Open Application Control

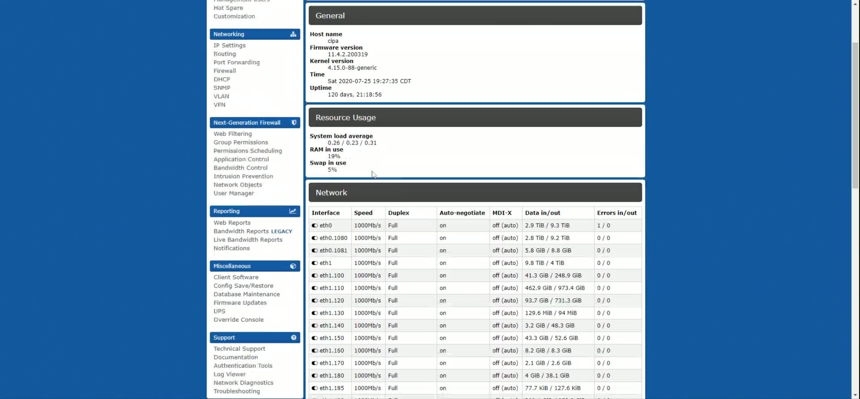pos(241,160)
